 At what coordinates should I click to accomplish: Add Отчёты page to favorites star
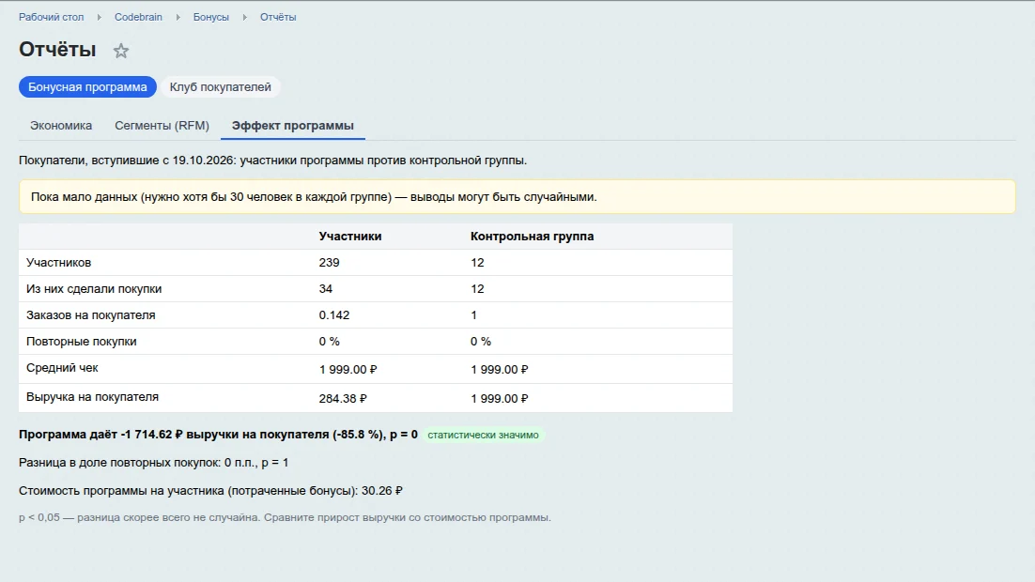[121, 51]
